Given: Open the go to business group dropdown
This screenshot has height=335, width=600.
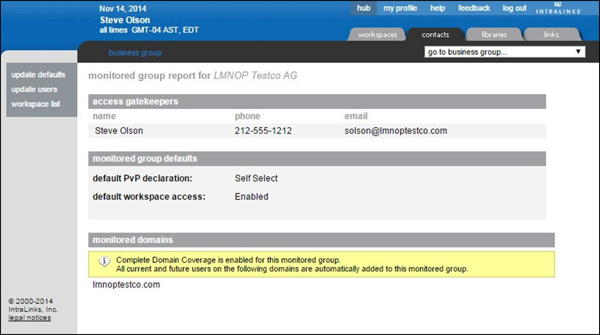Looking at the screenshot, I should tap(505, 52).
